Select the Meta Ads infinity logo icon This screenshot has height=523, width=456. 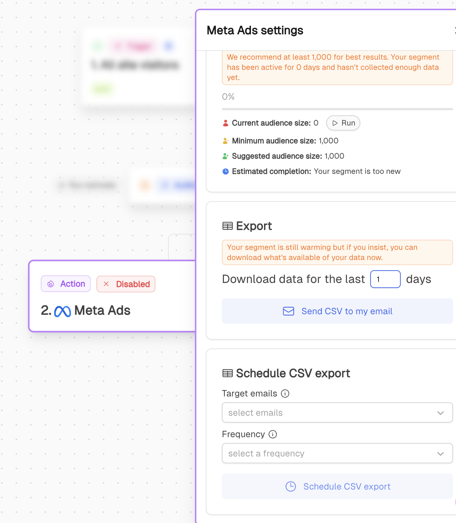(x=62, y=311)
